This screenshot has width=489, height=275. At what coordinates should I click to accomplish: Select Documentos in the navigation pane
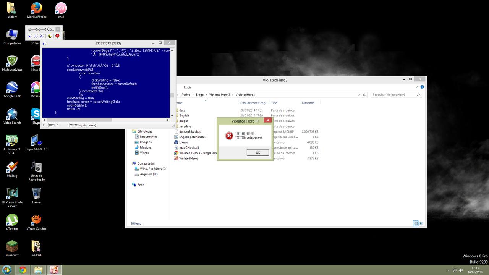pyautogui.click(x=148, y=137)
